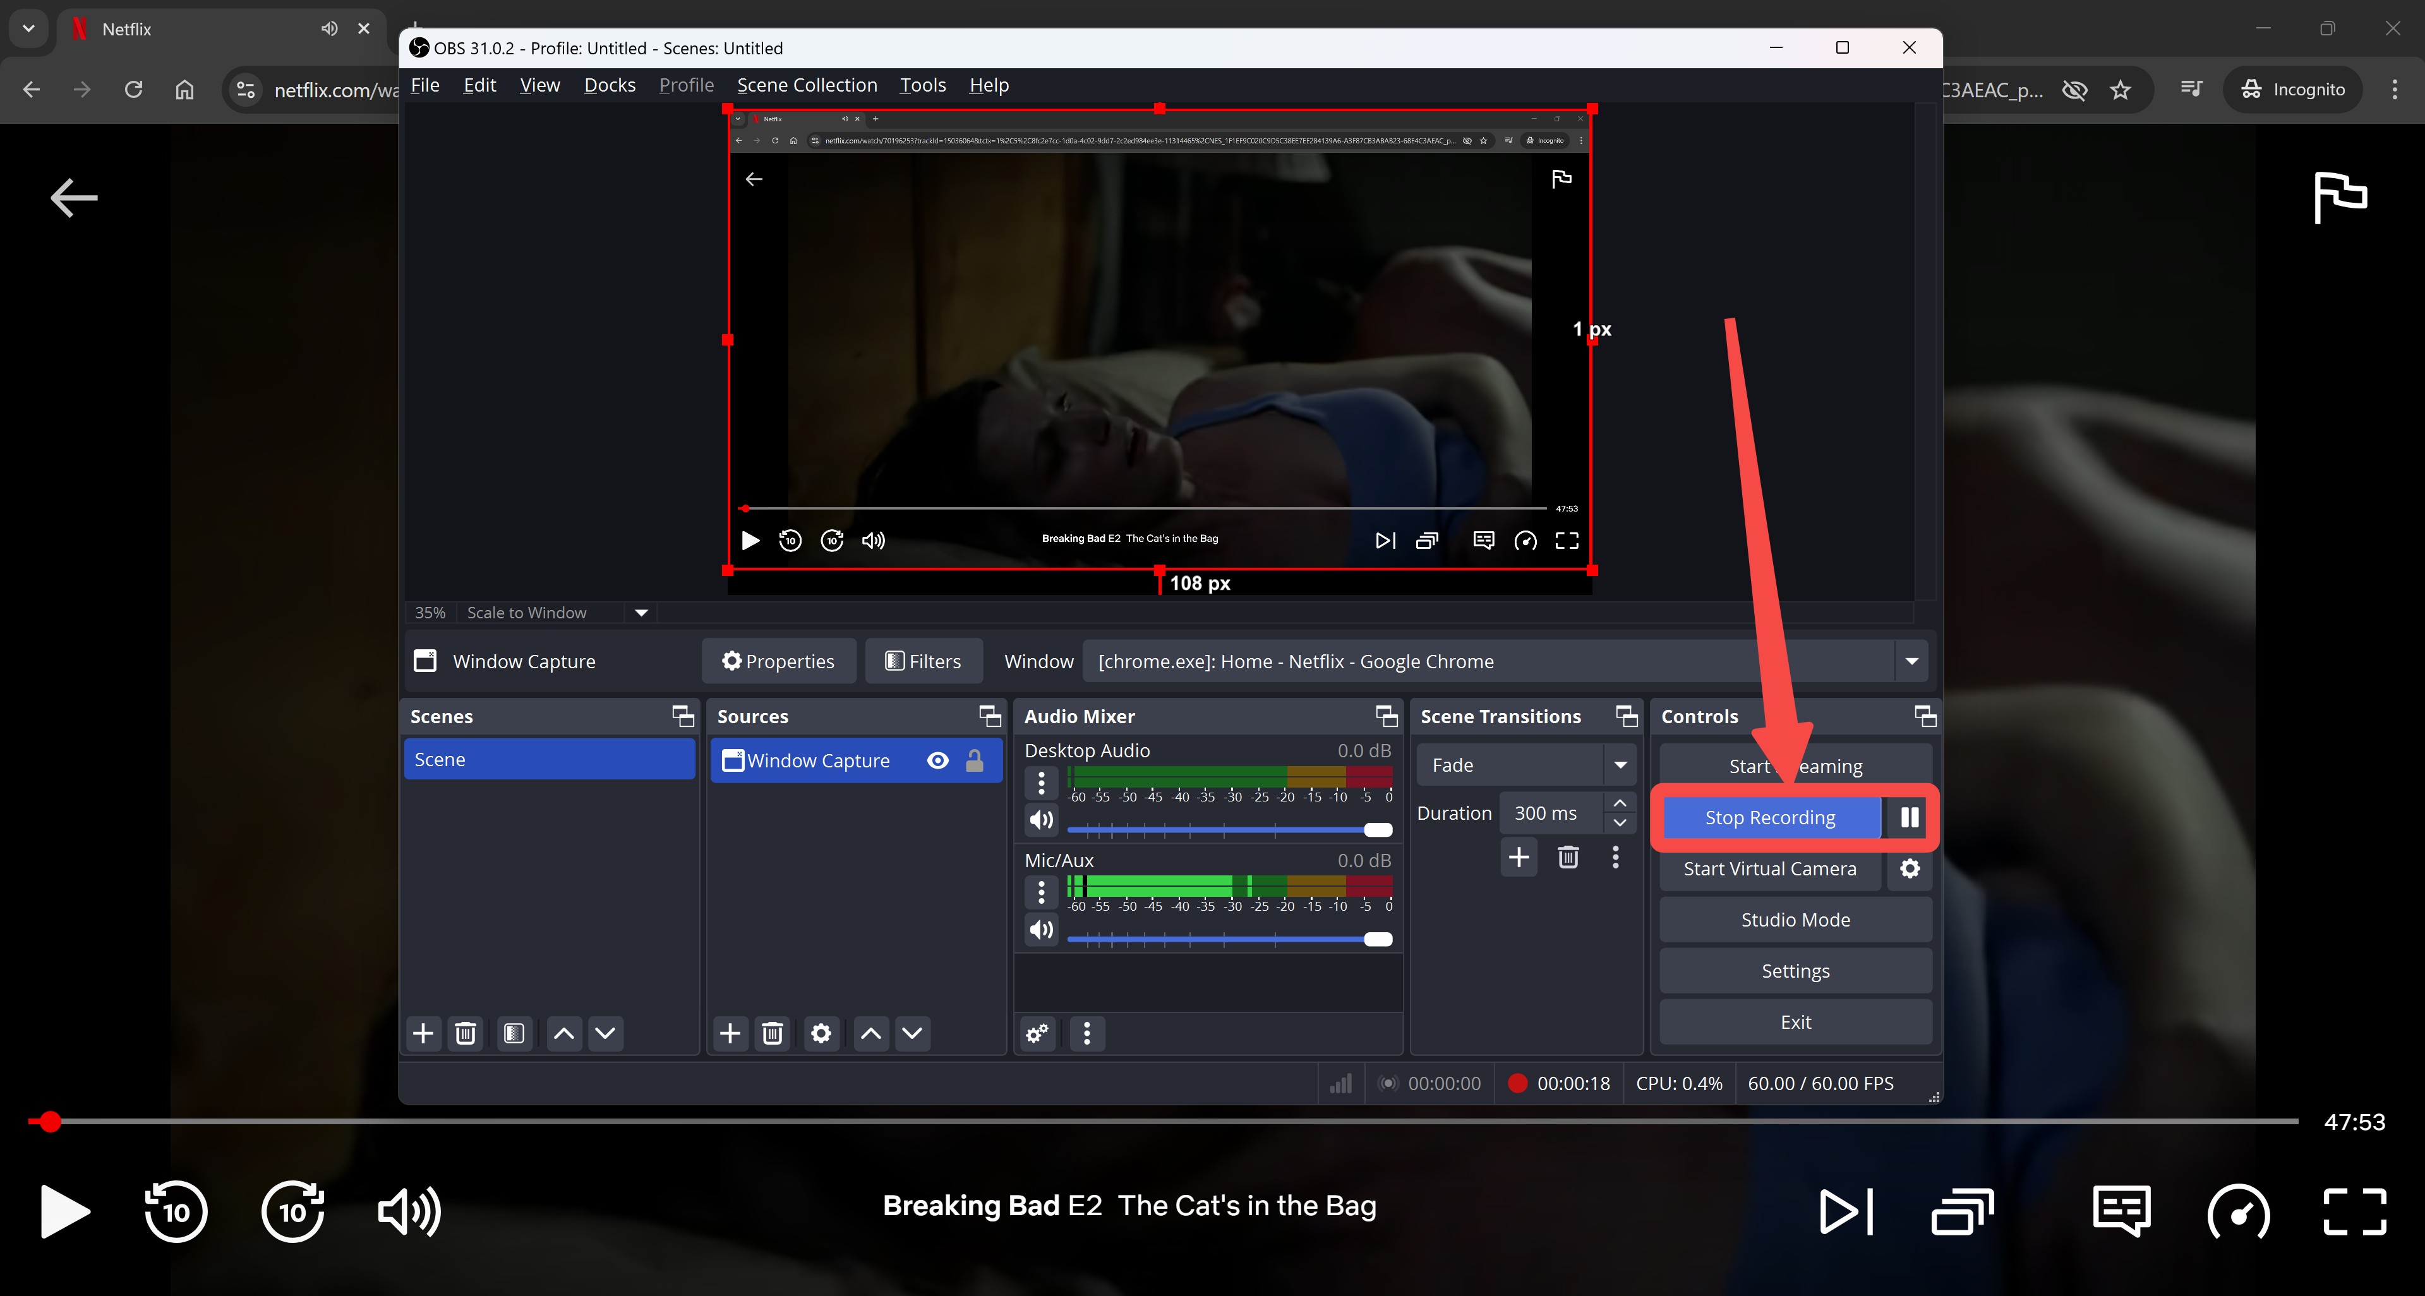Open the Docks menu in OBS
The width and height of the screenshot is (2425, 1296).
(x=609, y=85)
